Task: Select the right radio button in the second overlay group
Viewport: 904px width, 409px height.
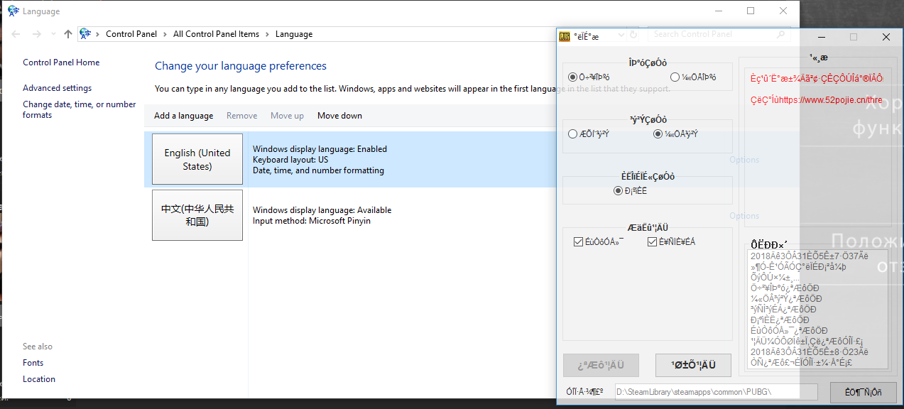Action: click(658, 133)
